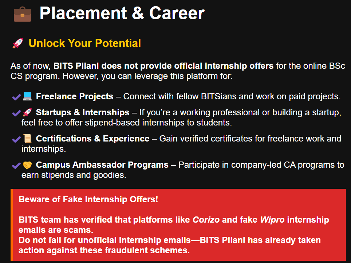Click the rocket icon next to Unlock Your Potential
Viewport: 351px width, 263px height.
pos(18,43)
